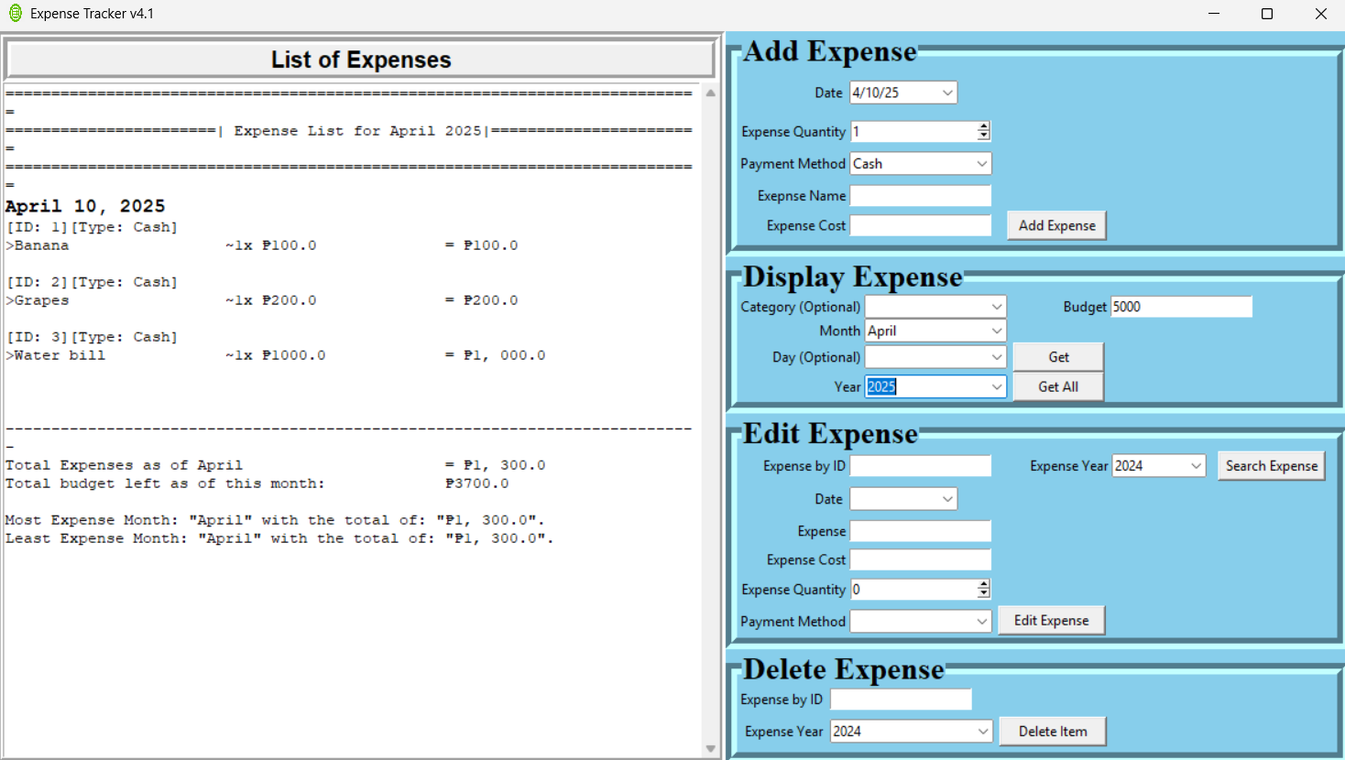Viewport: 1345px width, 760px height.
Task: Click the Expense Tracker app icon in title bar
Action: tap(15, 14)
